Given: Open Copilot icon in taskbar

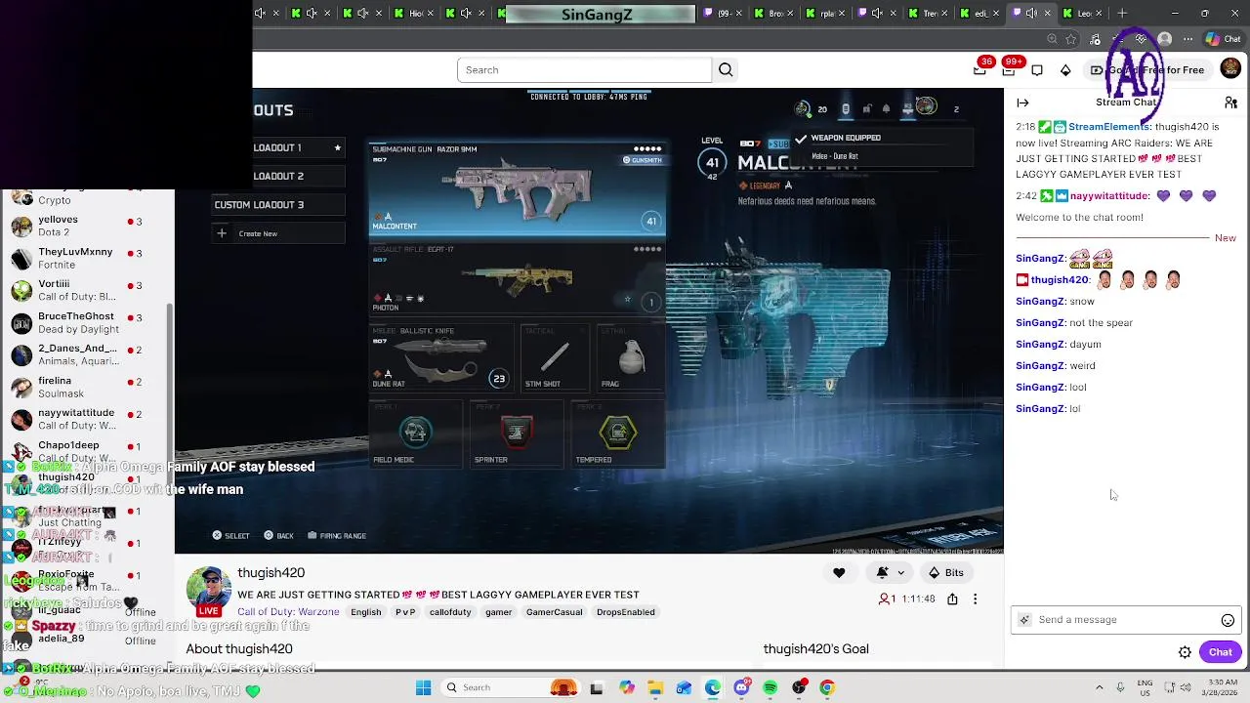Looking at the screenshot, I should pyautogui.click(x=627, y=687).
